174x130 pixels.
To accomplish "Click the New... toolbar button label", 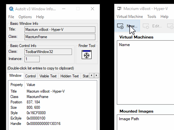I will tap(132, 26).
